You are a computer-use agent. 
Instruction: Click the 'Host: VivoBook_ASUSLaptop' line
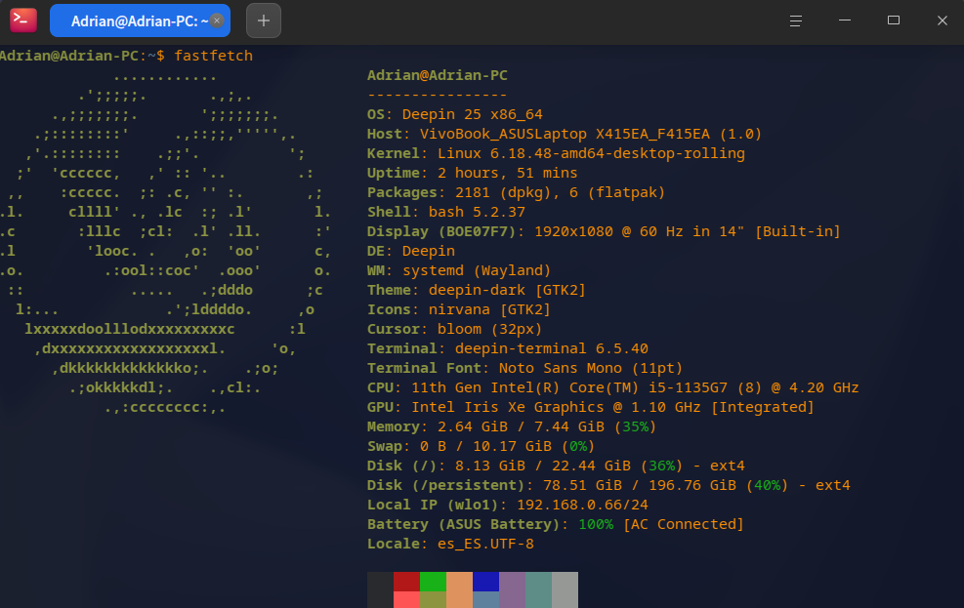[565, 134]
